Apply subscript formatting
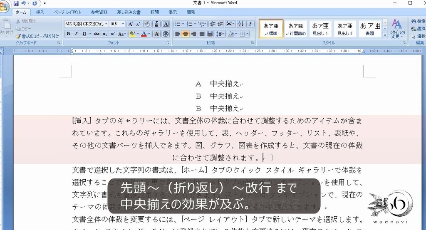 click(x=104, y=34)
